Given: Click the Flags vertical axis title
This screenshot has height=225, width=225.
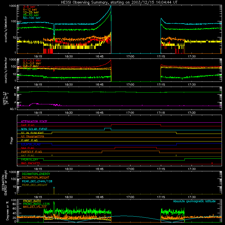Looking at the screenshot, I should click(x=12, y=140).
